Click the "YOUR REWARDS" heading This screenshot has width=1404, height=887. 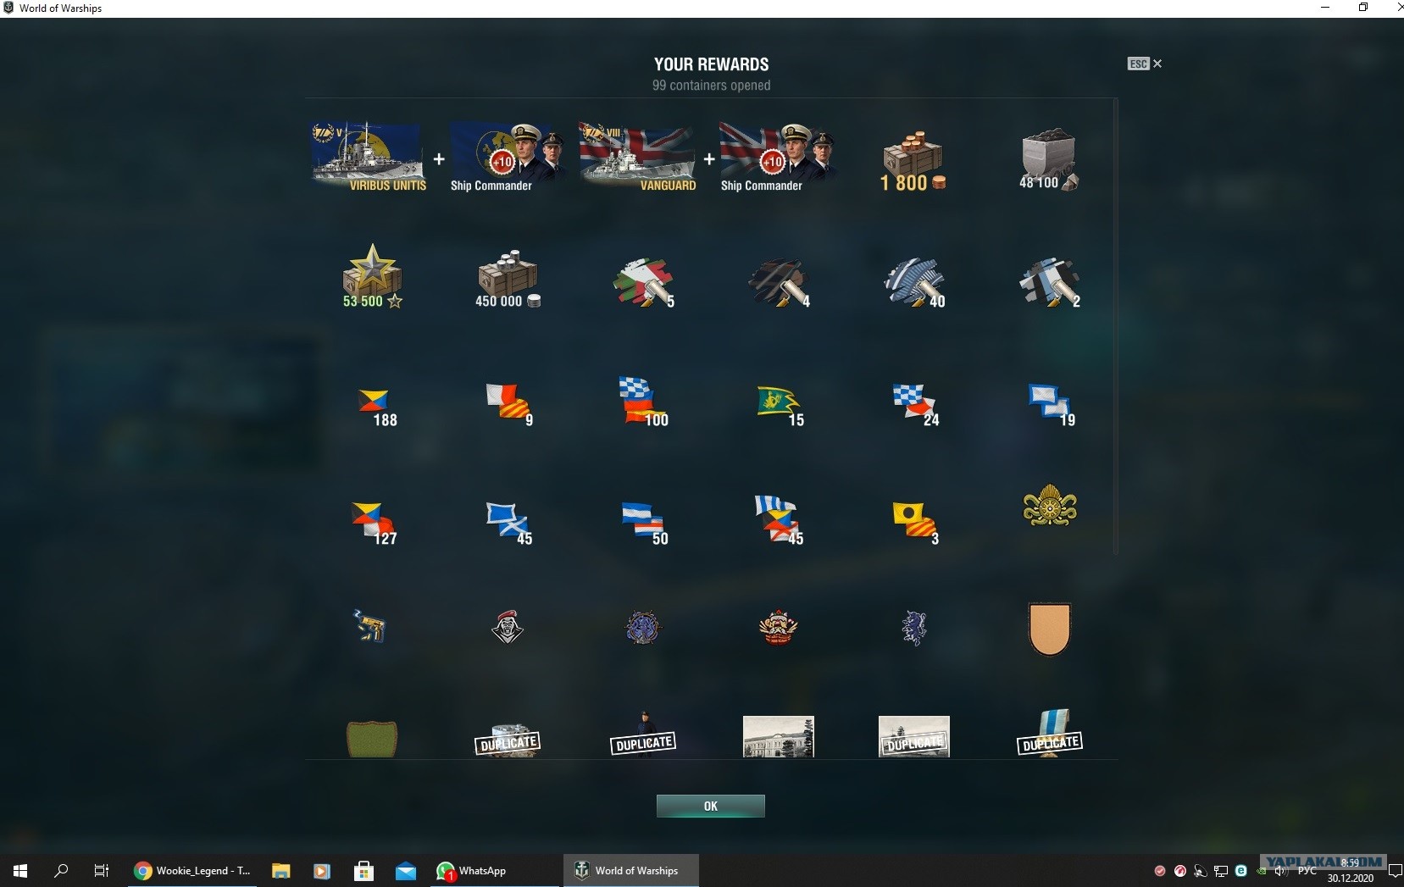tap(712, 64)
